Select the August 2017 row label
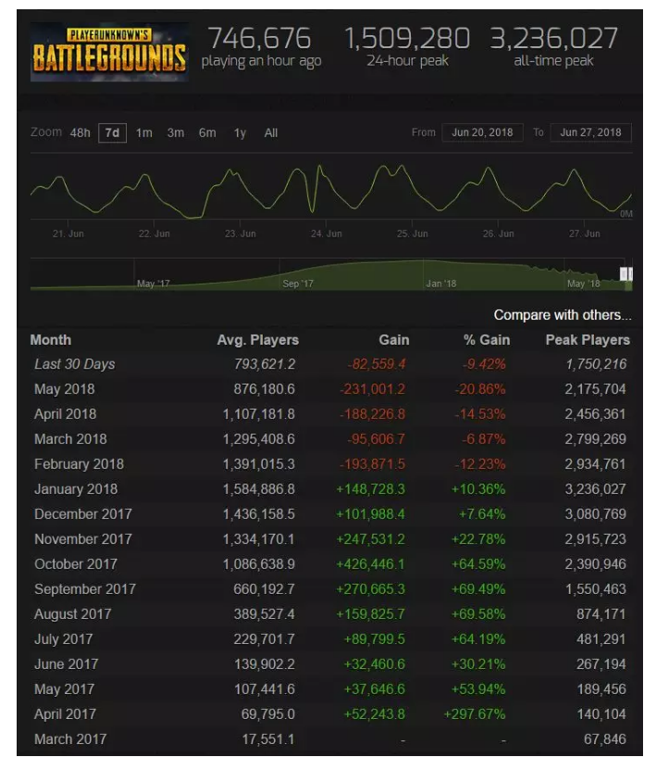Viewport: 656px width, 770px height. click(x=72, y=614)
